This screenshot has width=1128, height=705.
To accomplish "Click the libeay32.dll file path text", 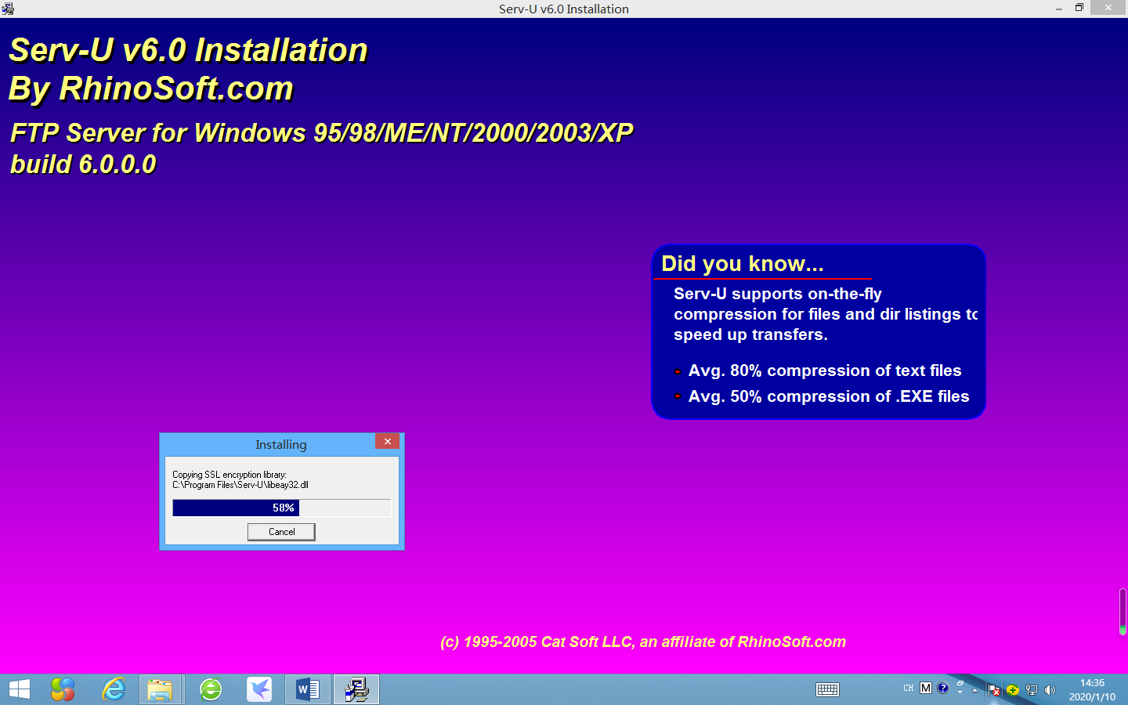I will point(240,485).
